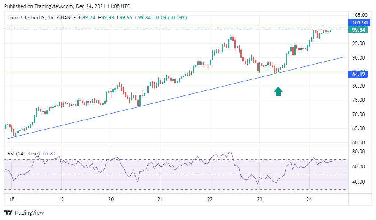This screenshot has height=220, width=376.
Task: Select the 101.50 resistance price label
Action: tap(356, 22)
